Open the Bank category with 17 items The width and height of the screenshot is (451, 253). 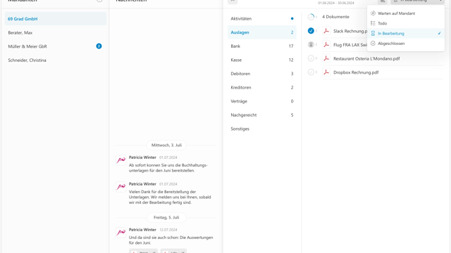tap(262, 46)
